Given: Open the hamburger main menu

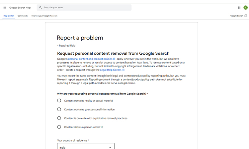Looking at the screenshot, I should point(5,7).
